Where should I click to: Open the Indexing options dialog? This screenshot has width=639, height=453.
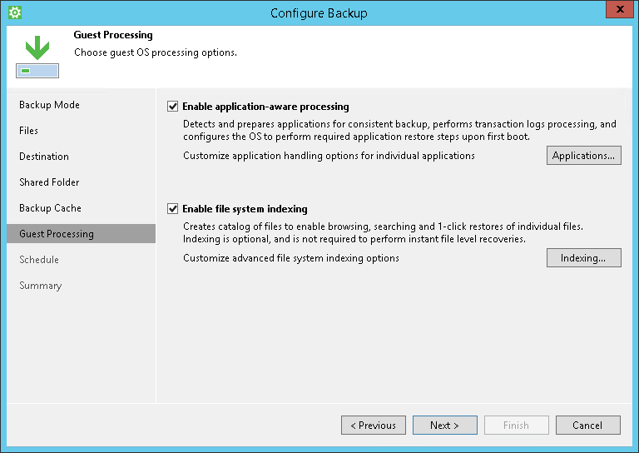pos(583,258)
